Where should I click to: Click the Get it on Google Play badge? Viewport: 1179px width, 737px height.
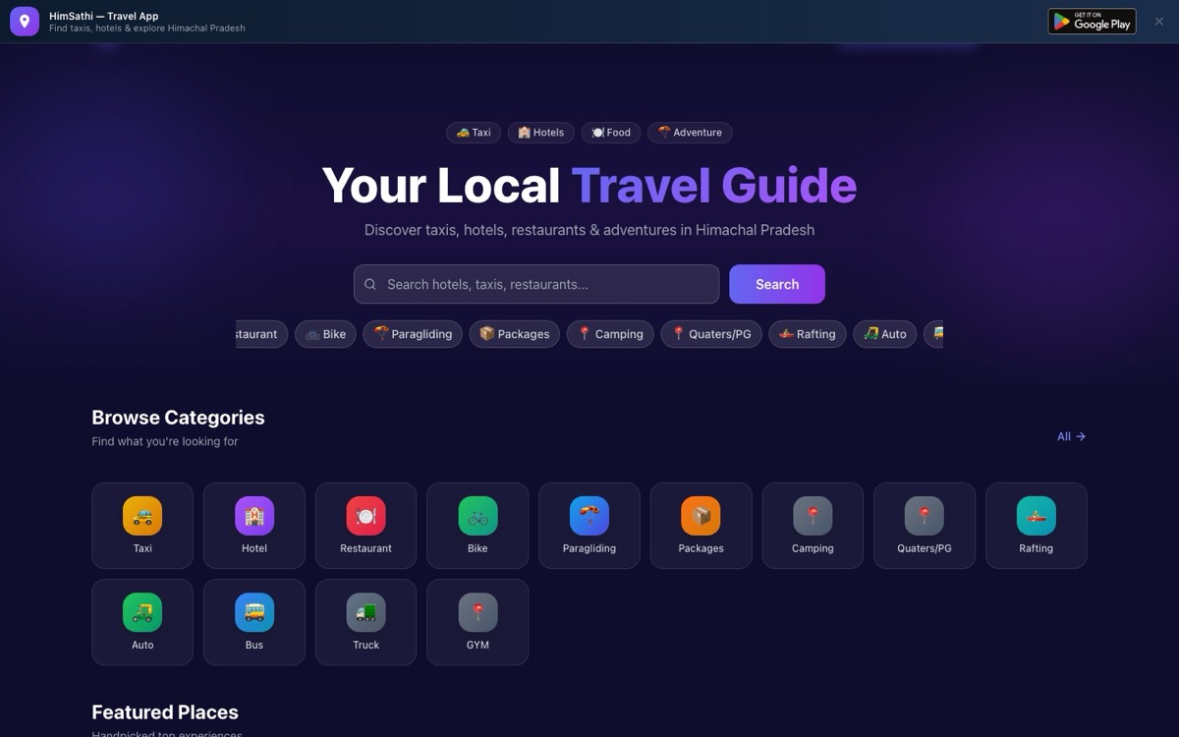click(1092, 22)
